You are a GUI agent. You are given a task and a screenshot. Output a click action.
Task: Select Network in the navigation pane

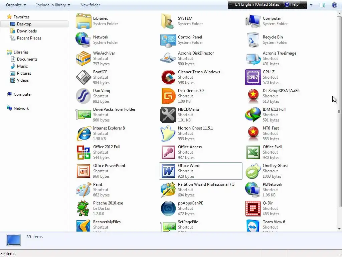21,108
